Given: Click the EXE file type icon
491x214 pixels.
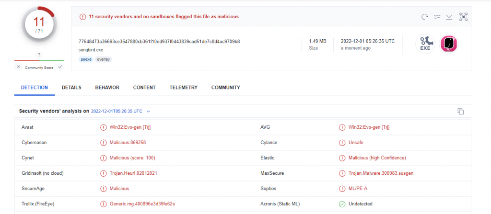Looking at the screenshot, I should pos(425,44).
